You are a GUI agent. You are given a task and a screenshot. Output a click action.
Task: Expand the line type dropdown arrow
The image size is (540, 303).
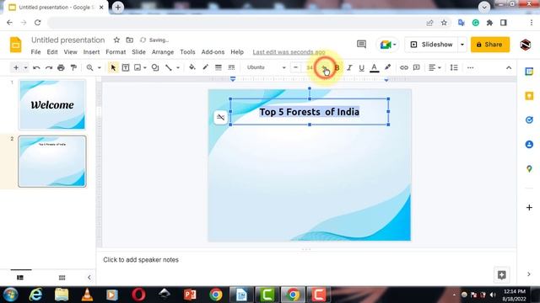(x=178, y=67)
